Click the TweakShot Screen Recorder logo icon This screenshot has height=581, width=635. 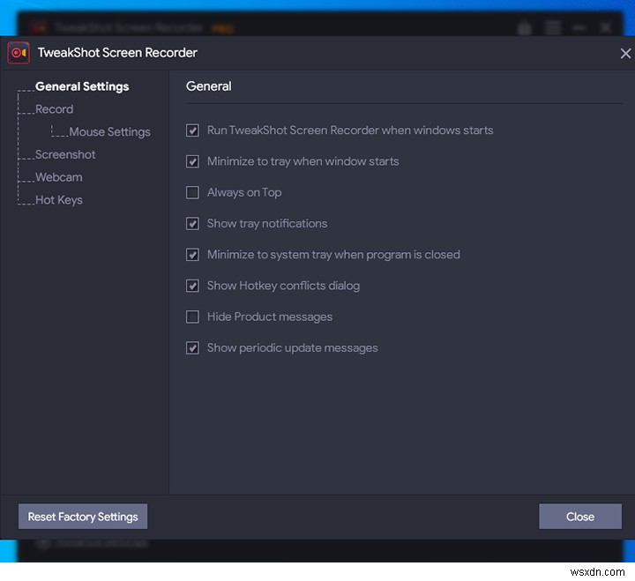point(19,53)
